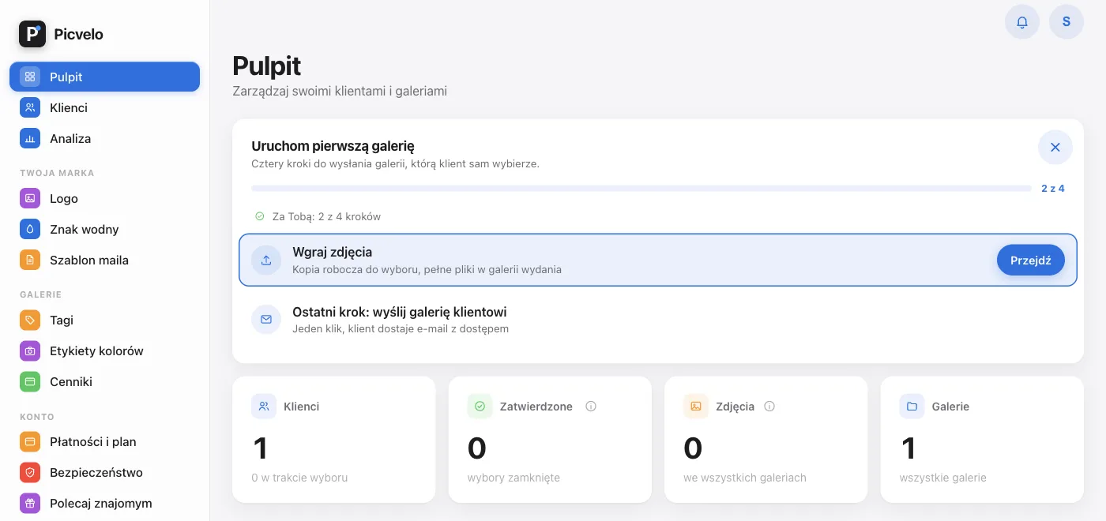Click the upload icon in Wgraj zdjęcia
Screen dimensions: 1106x521
pyautogui.click(x=266, y=260)
